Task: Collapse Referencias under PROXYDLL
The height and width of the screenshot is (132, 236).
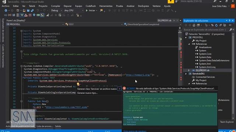Action: (x=189, y=44)
